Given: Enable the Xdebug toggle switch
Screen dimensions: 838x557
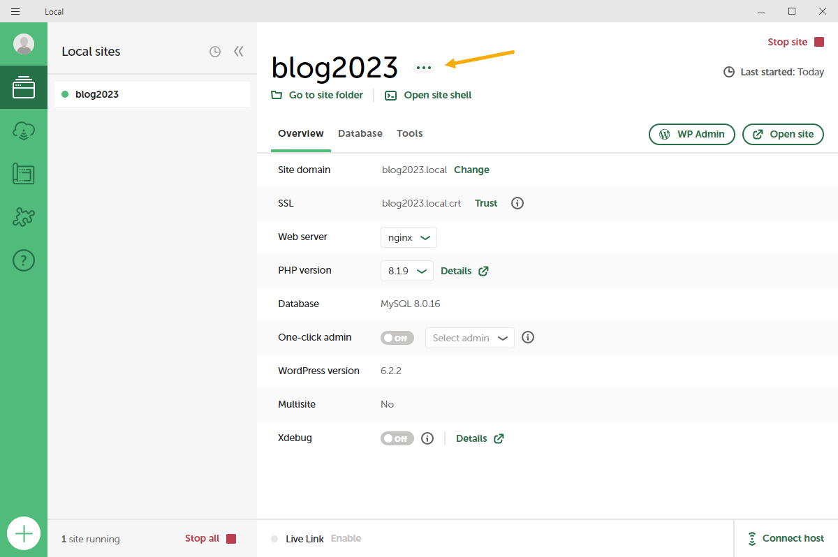Looking at the screenshot, I should pyautogui.click(x=397, y=438).
